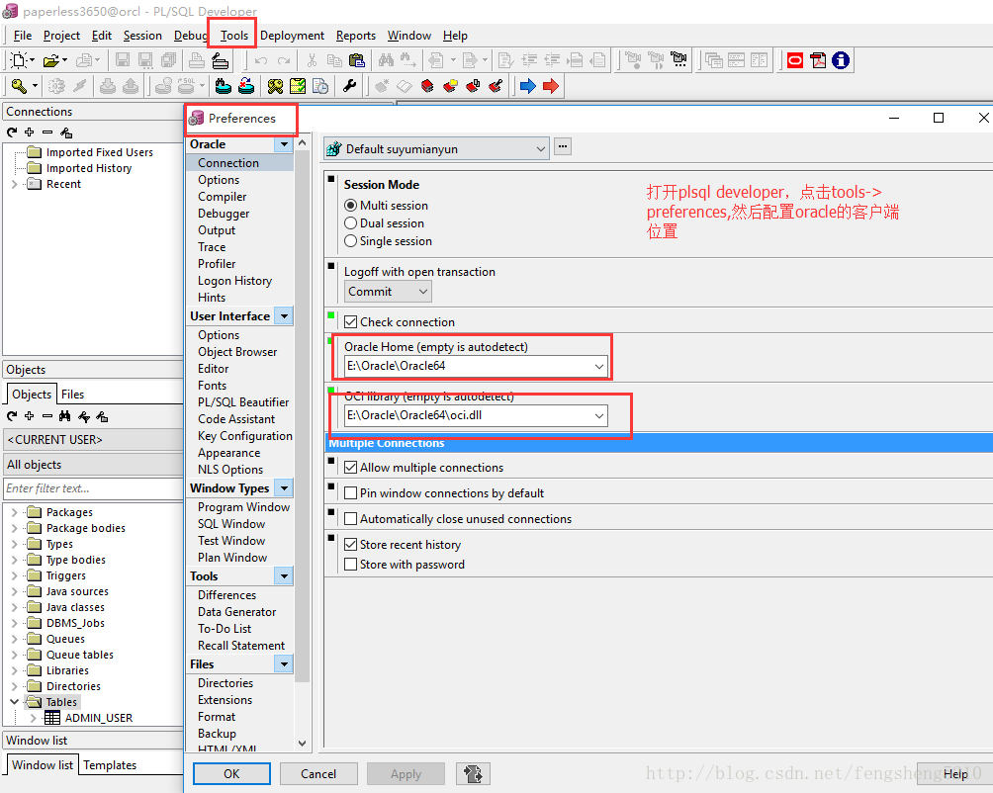Viewport: 993px width, 793px height.
Task: Open the Reports menu
Action: (356, 36)
